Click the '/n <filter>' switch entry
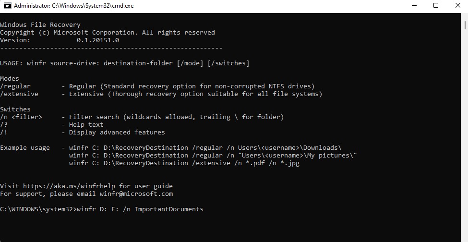Viewport: 468px width, 242px height. coord(21,117)
